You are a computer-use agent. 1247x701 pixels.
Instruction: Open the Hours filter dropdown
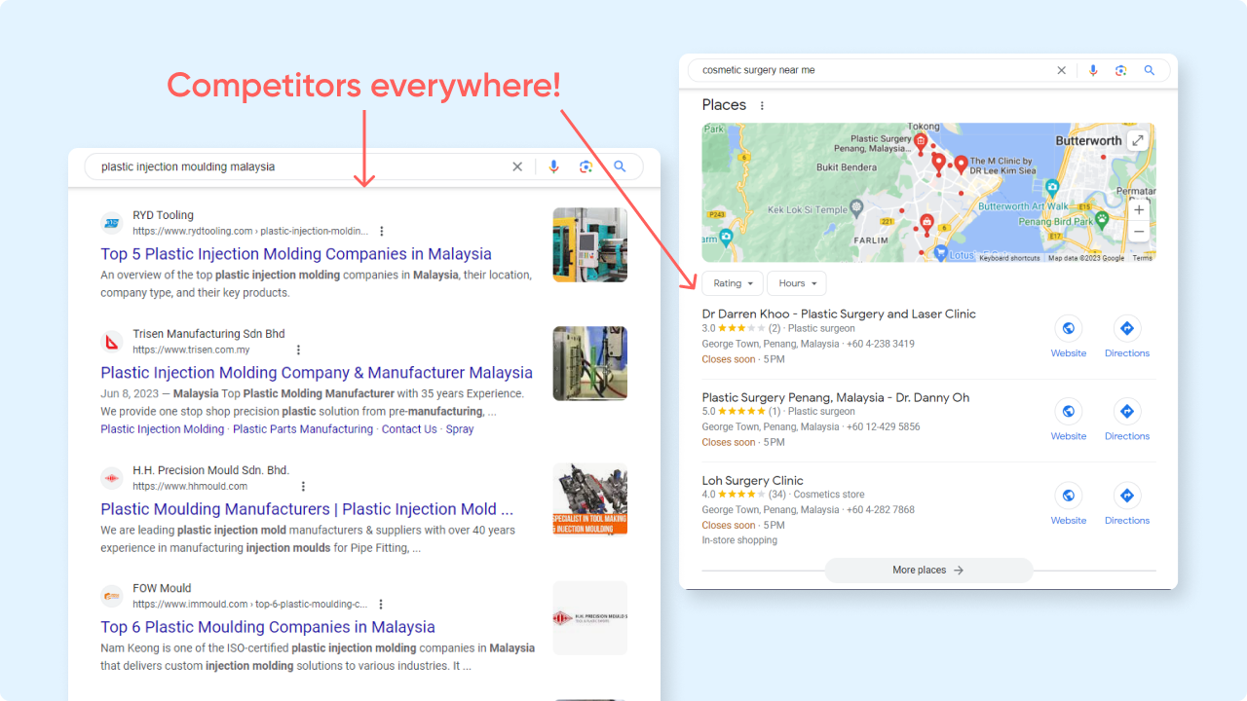[x=797, y=283]
